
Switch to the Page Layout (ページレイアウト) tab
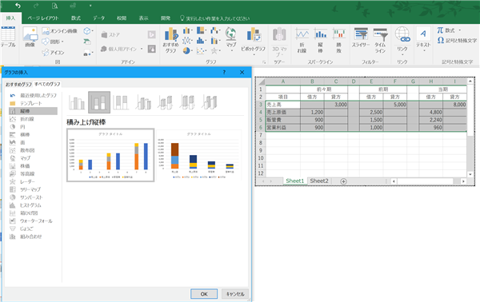click(x=43, y=18)
